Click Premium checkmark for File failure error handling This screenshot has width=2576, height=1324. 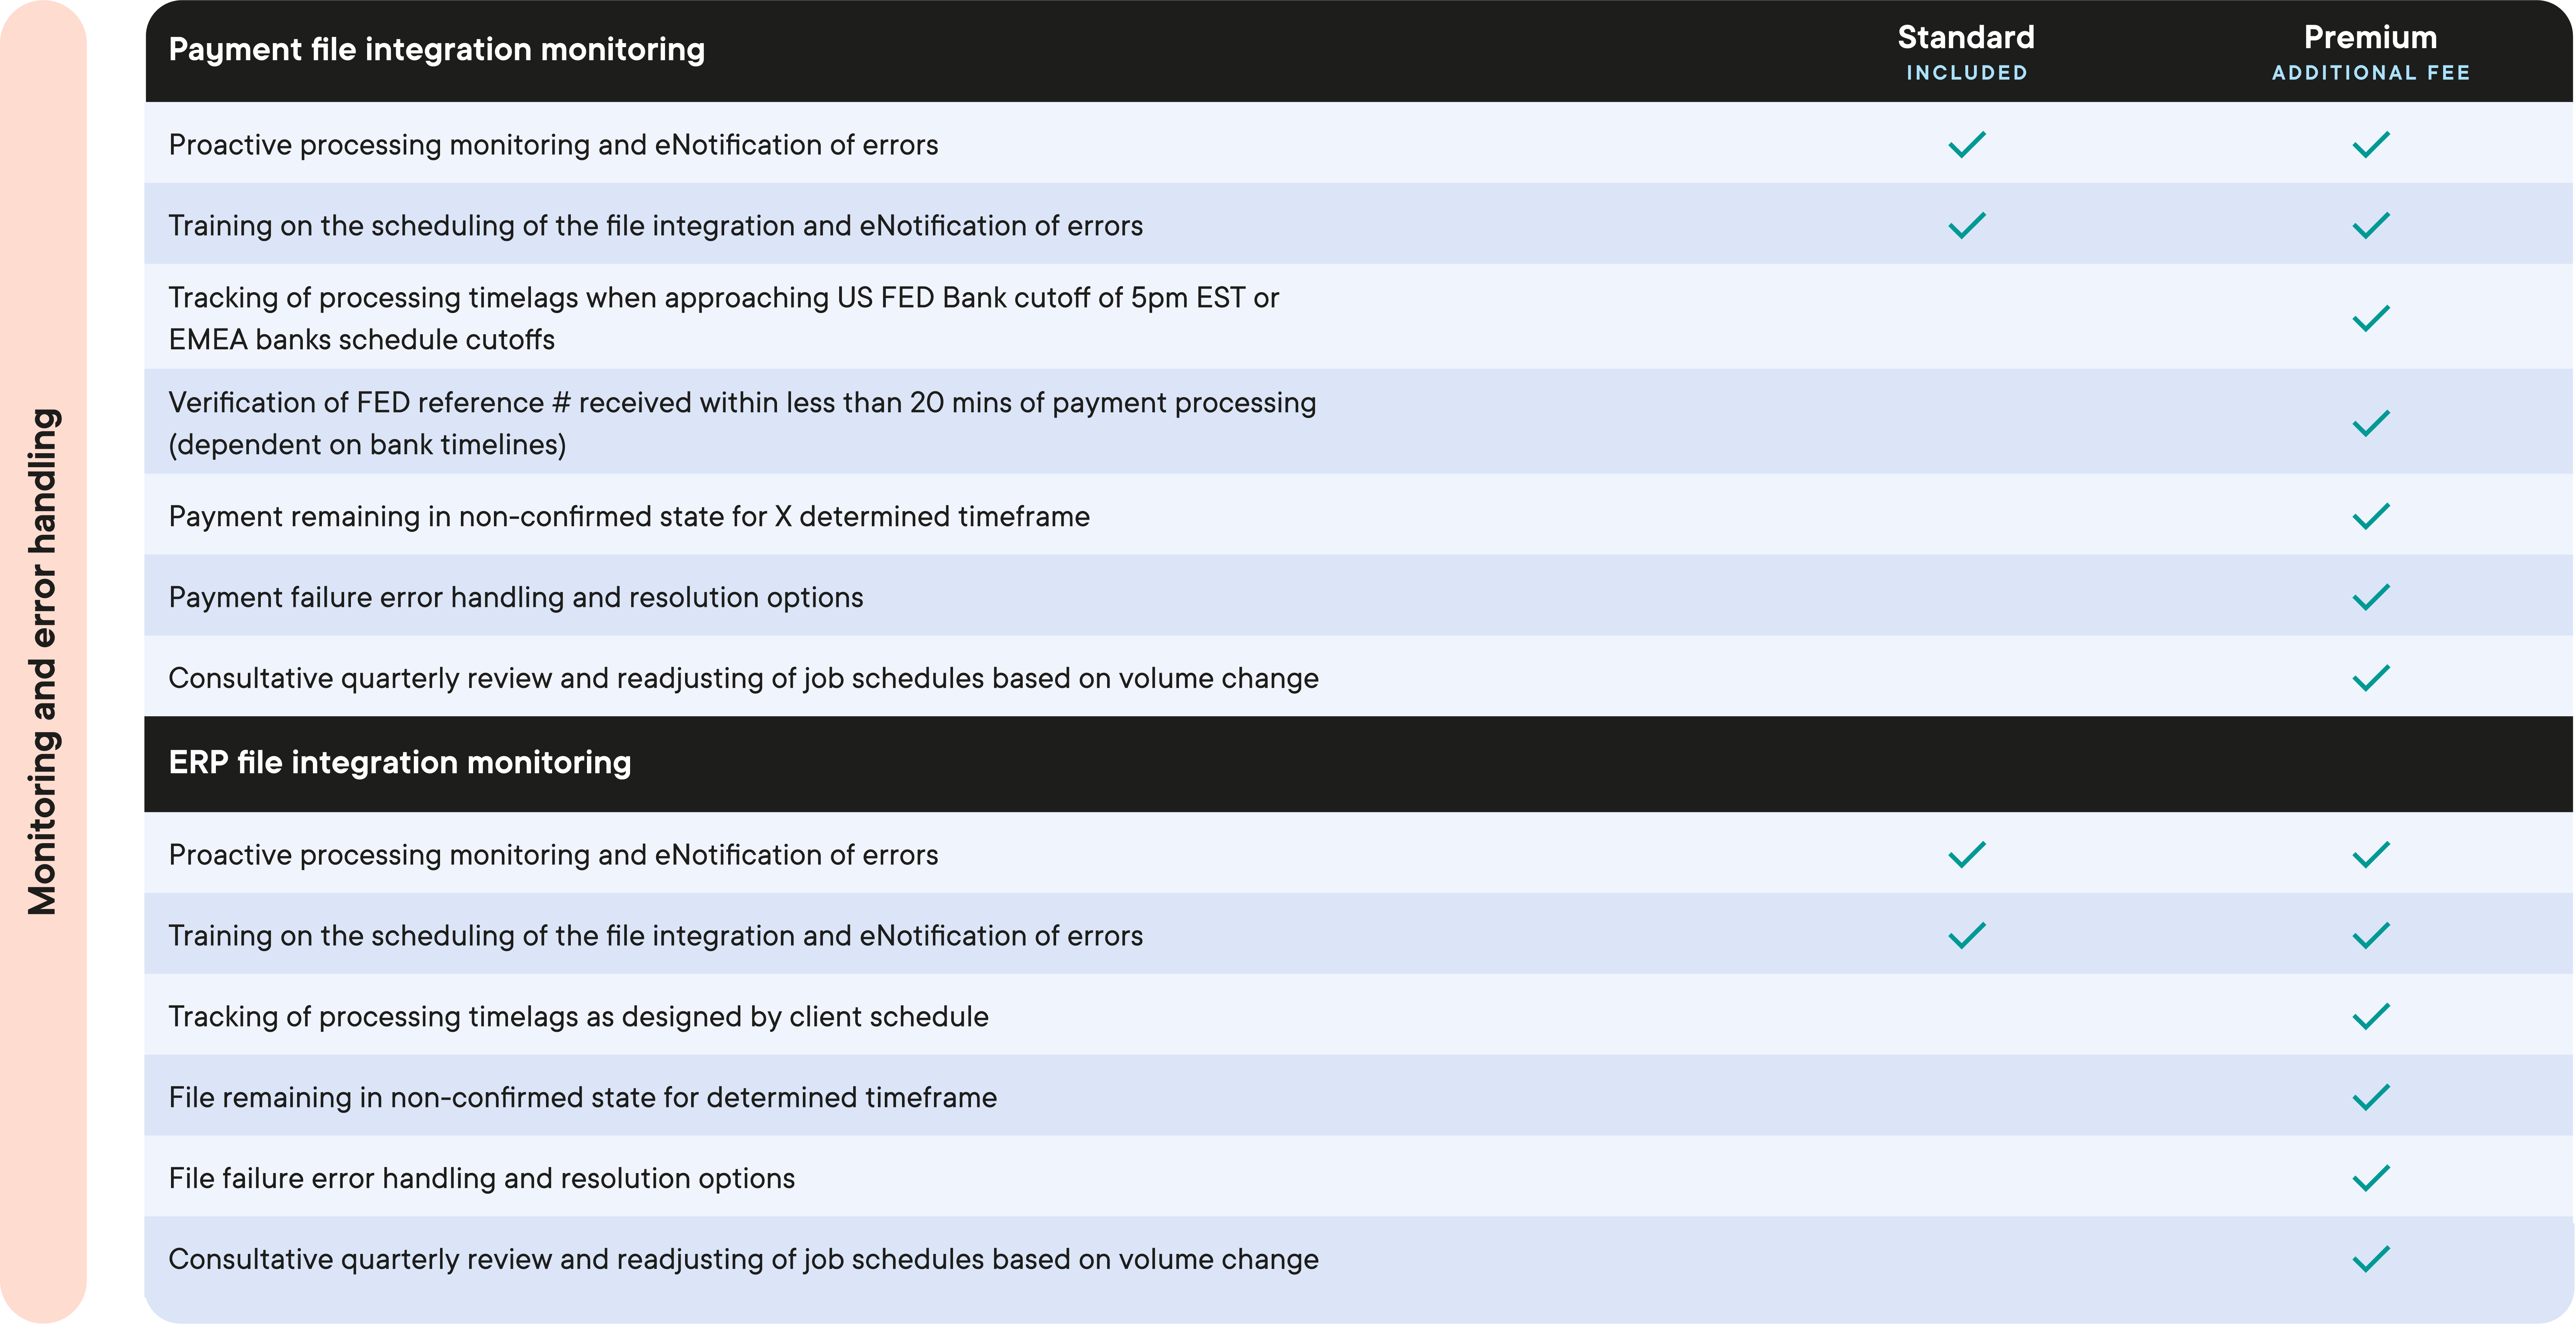click(x=2370, y=1178)
